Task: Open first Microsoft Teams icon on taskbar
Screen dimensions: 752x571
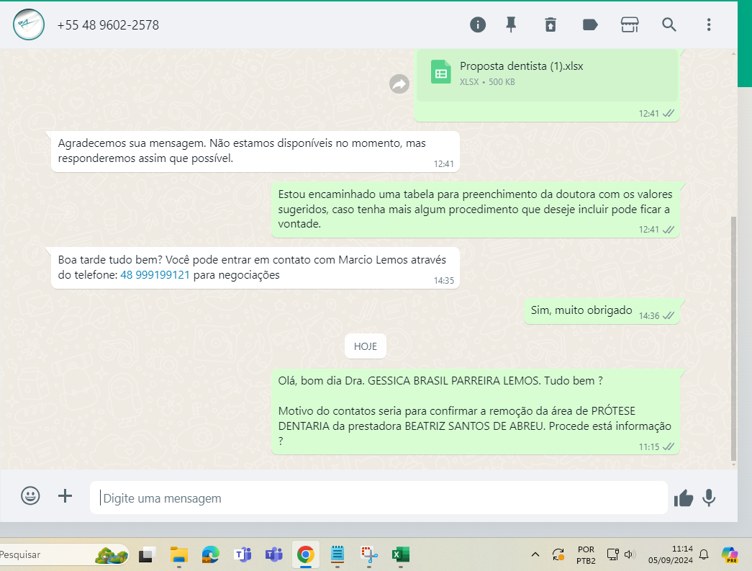Action: click(243, 554)
